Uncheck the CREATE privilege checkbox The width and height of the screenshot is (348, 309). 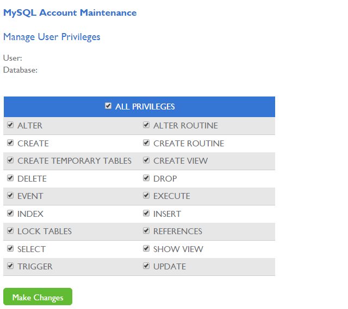(10, 143)
